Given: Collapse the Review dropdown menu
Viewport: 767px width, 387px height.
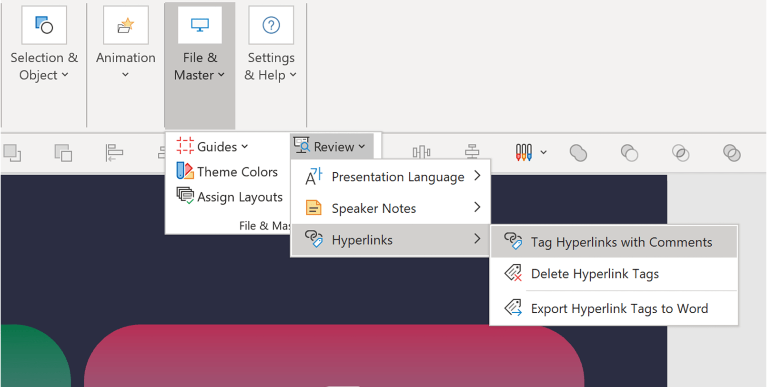Looking at the screenshot, I should (x=331, y=147).
